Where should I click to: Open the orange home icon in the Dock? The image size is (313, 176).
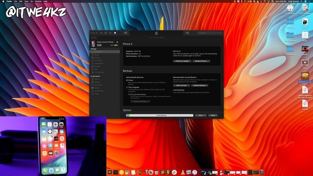pyautogui.click(x=121, y=172)
